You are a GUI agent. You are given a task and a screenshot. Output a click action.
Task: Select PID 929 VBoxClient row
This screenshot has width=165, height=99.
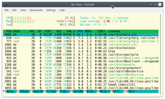(81, 61)
